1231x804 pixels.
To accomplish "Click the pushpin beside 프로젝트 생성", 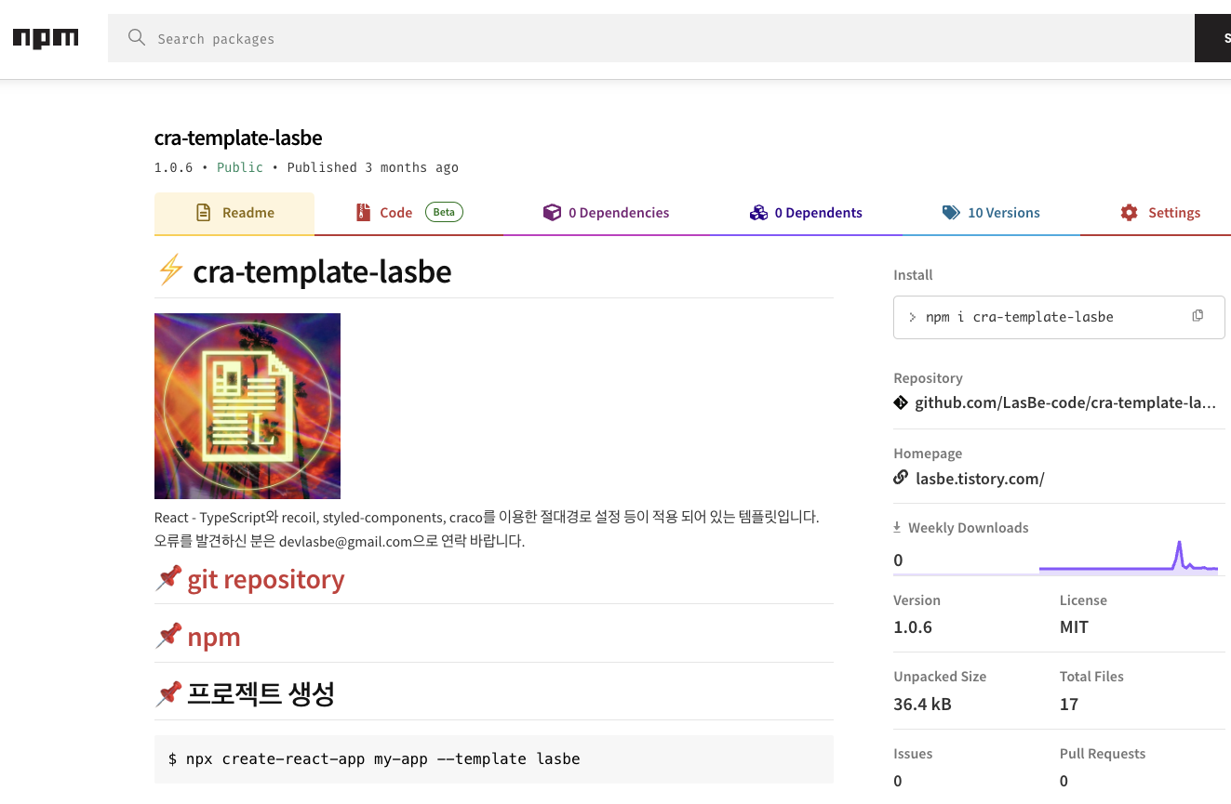I will [x=168, y=692].
